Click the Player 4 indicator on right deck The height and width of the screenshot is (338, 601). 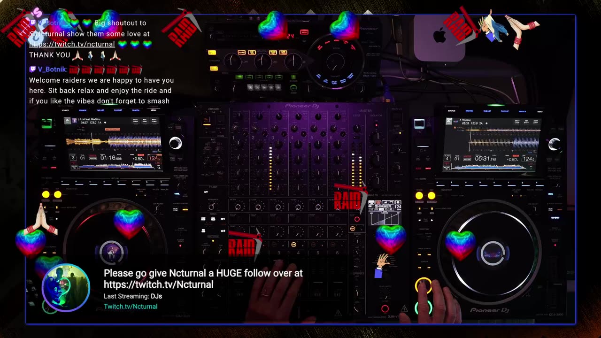(447, 158)
